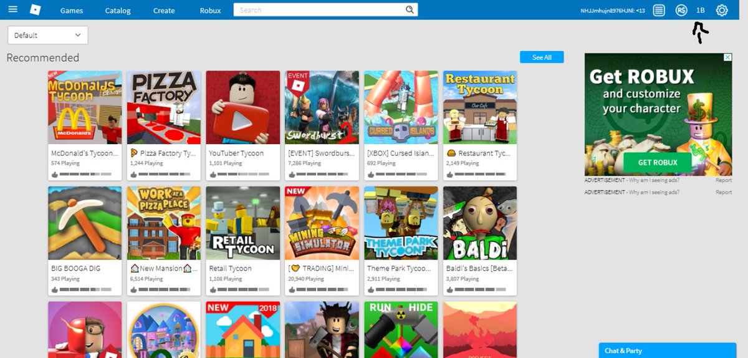Click the See All button
The image size is (748, 358).
pyautogui.click(x=542, y=57)
